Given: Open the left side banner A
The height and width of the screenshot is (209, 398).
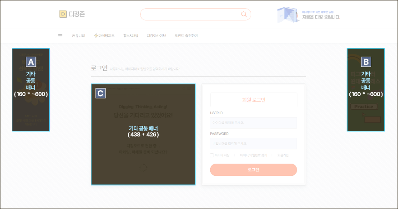Looking at the screenshot, I should [x=31, y=90].
